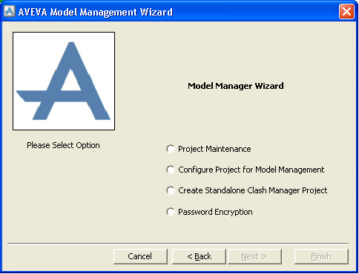
Task: Select the Project Maintenance radio button
Action: [170, 149]
